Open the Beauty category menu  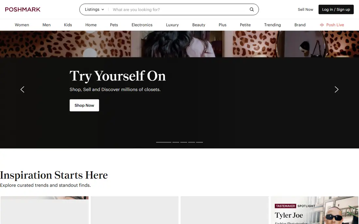(x=199, y=25)
